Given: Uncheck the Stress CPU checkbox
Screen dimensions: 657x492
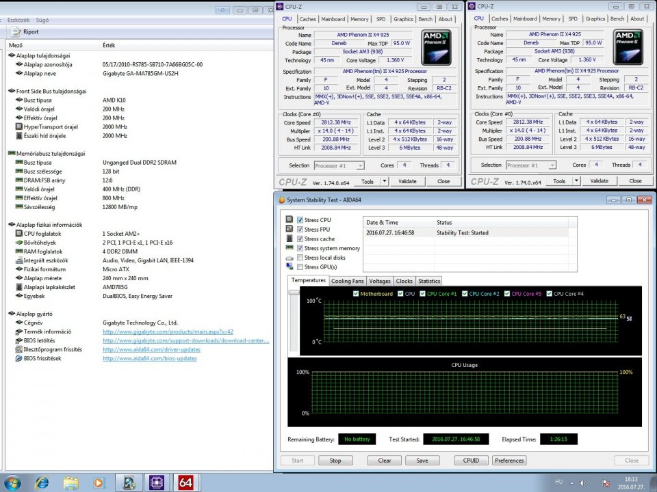Looking at the screenshot, I should pyautogui.click(x=300, y=219).
